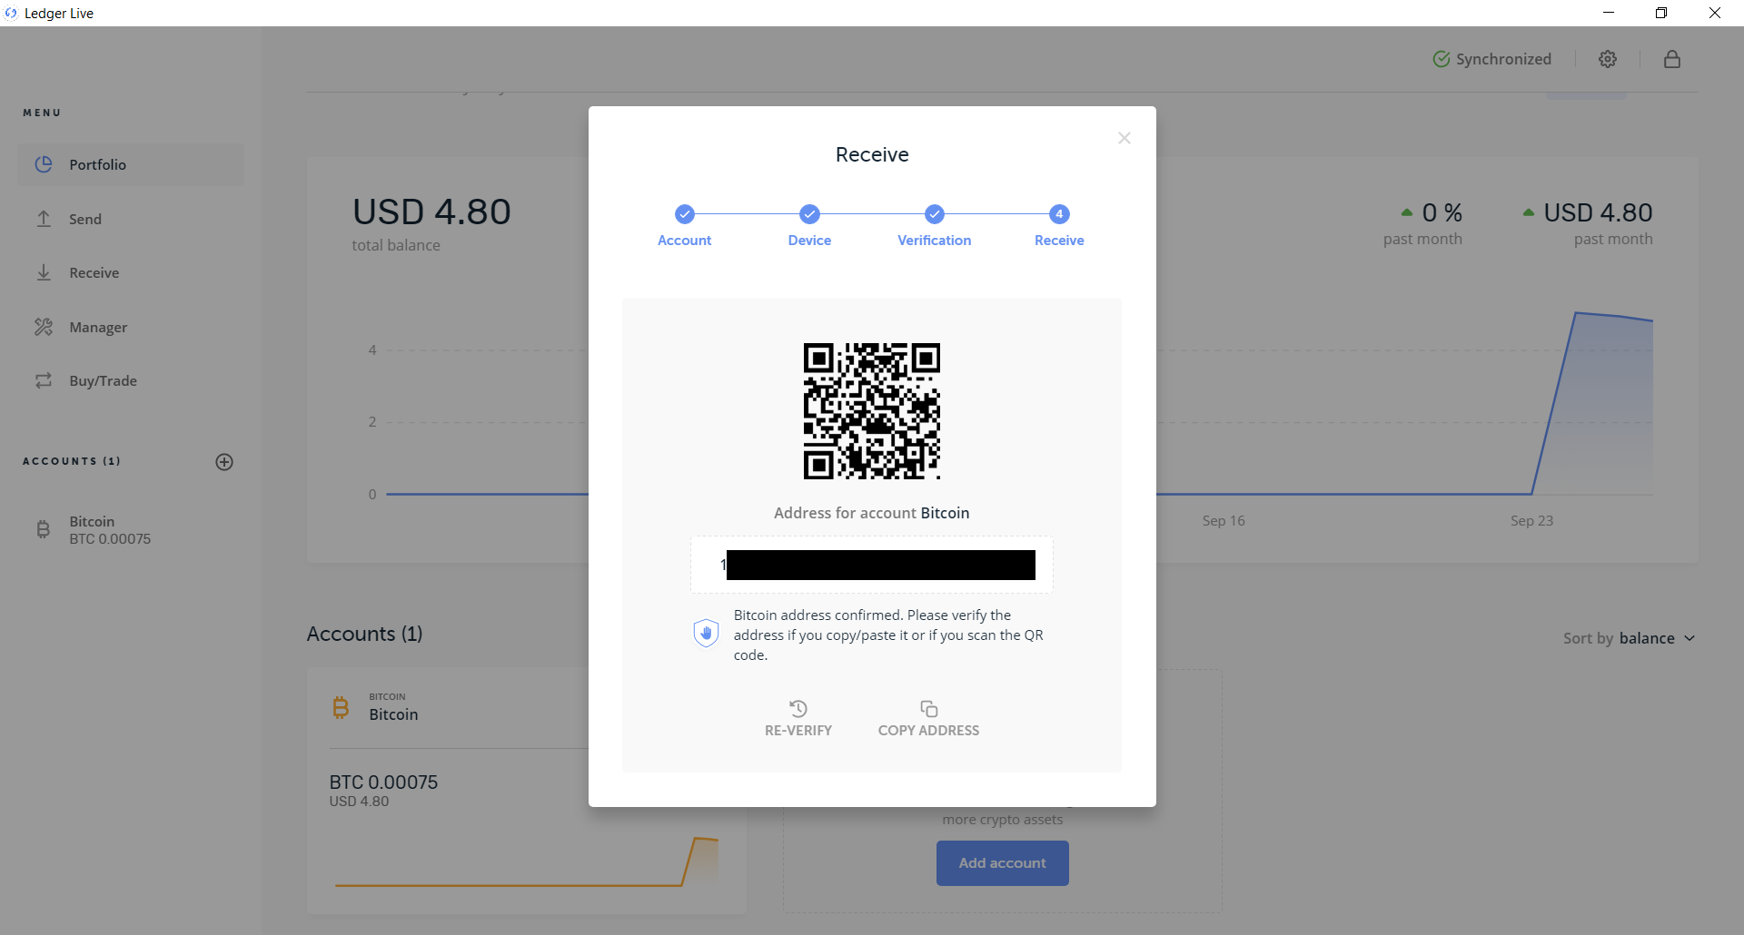Click the RE-VERIFY button label
This screenshot has height=935, width=1744.
(x=798, y=731)
